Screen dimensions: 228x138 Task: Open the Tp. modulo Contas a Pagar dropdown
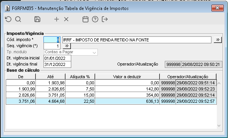[70, 52]
